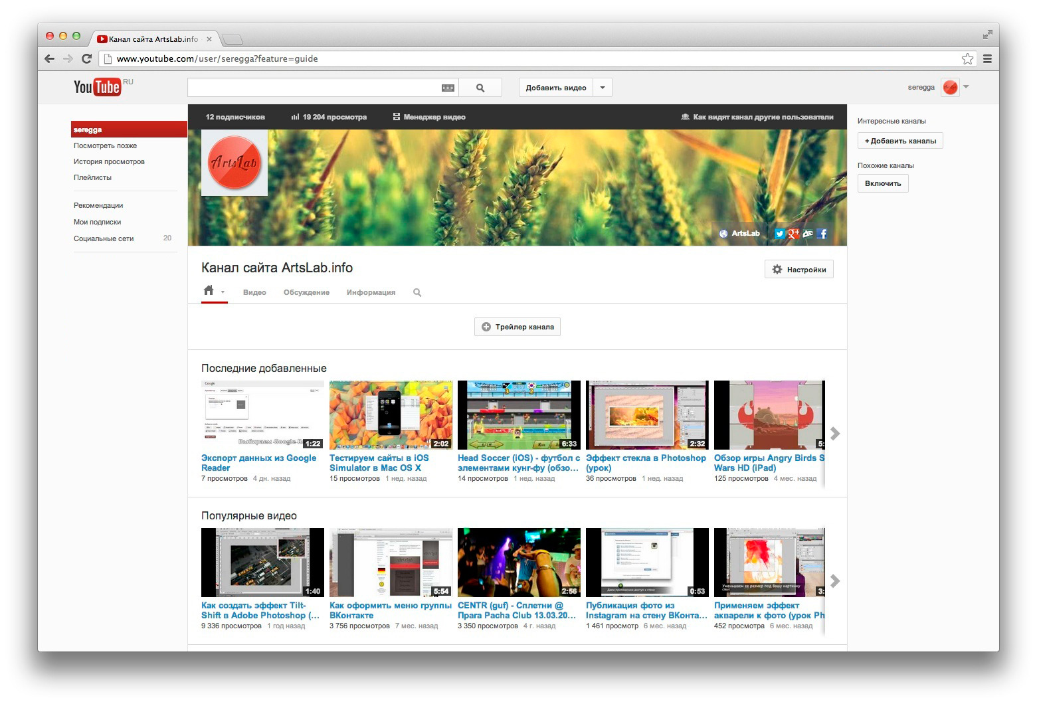This screenshot has height=704, width=1037.
Task: Click the search magnifier icon next to search field
Action: [480, 87]
